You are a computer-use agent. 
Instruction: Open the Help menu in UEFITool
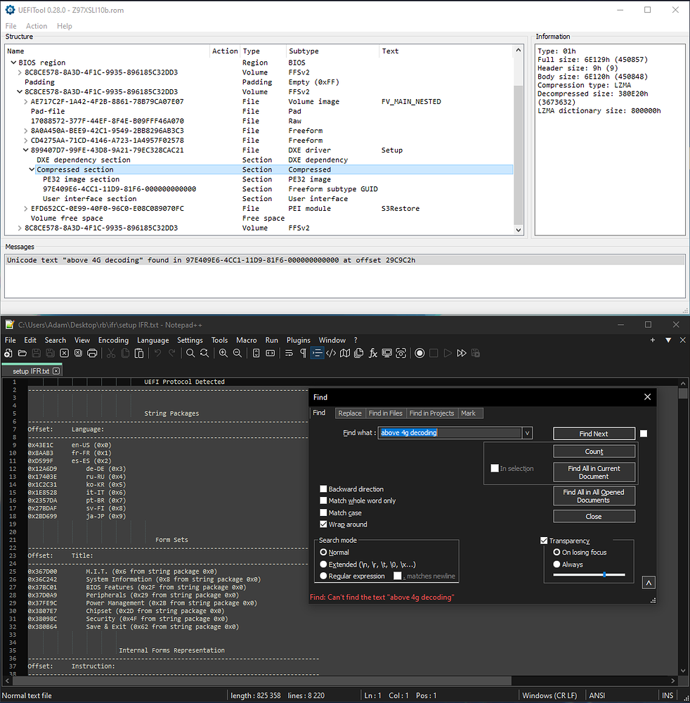pos(65,26)
